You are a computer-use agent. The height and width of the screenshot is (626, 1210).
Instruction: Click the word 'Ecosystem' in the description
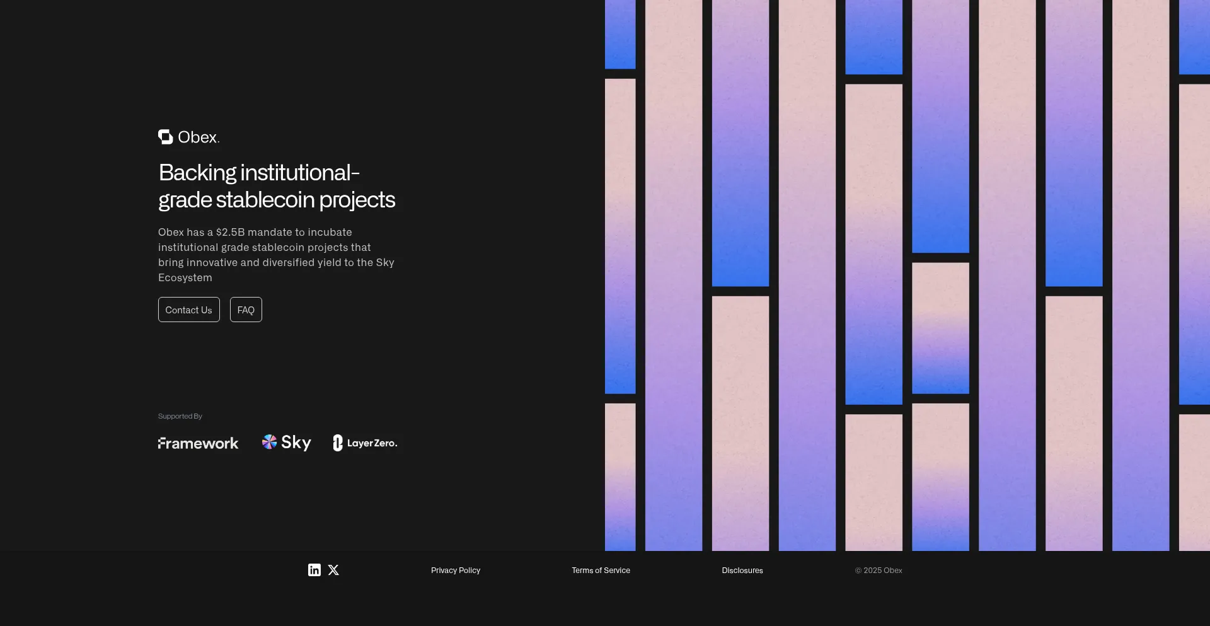click(x=185, y=277)
